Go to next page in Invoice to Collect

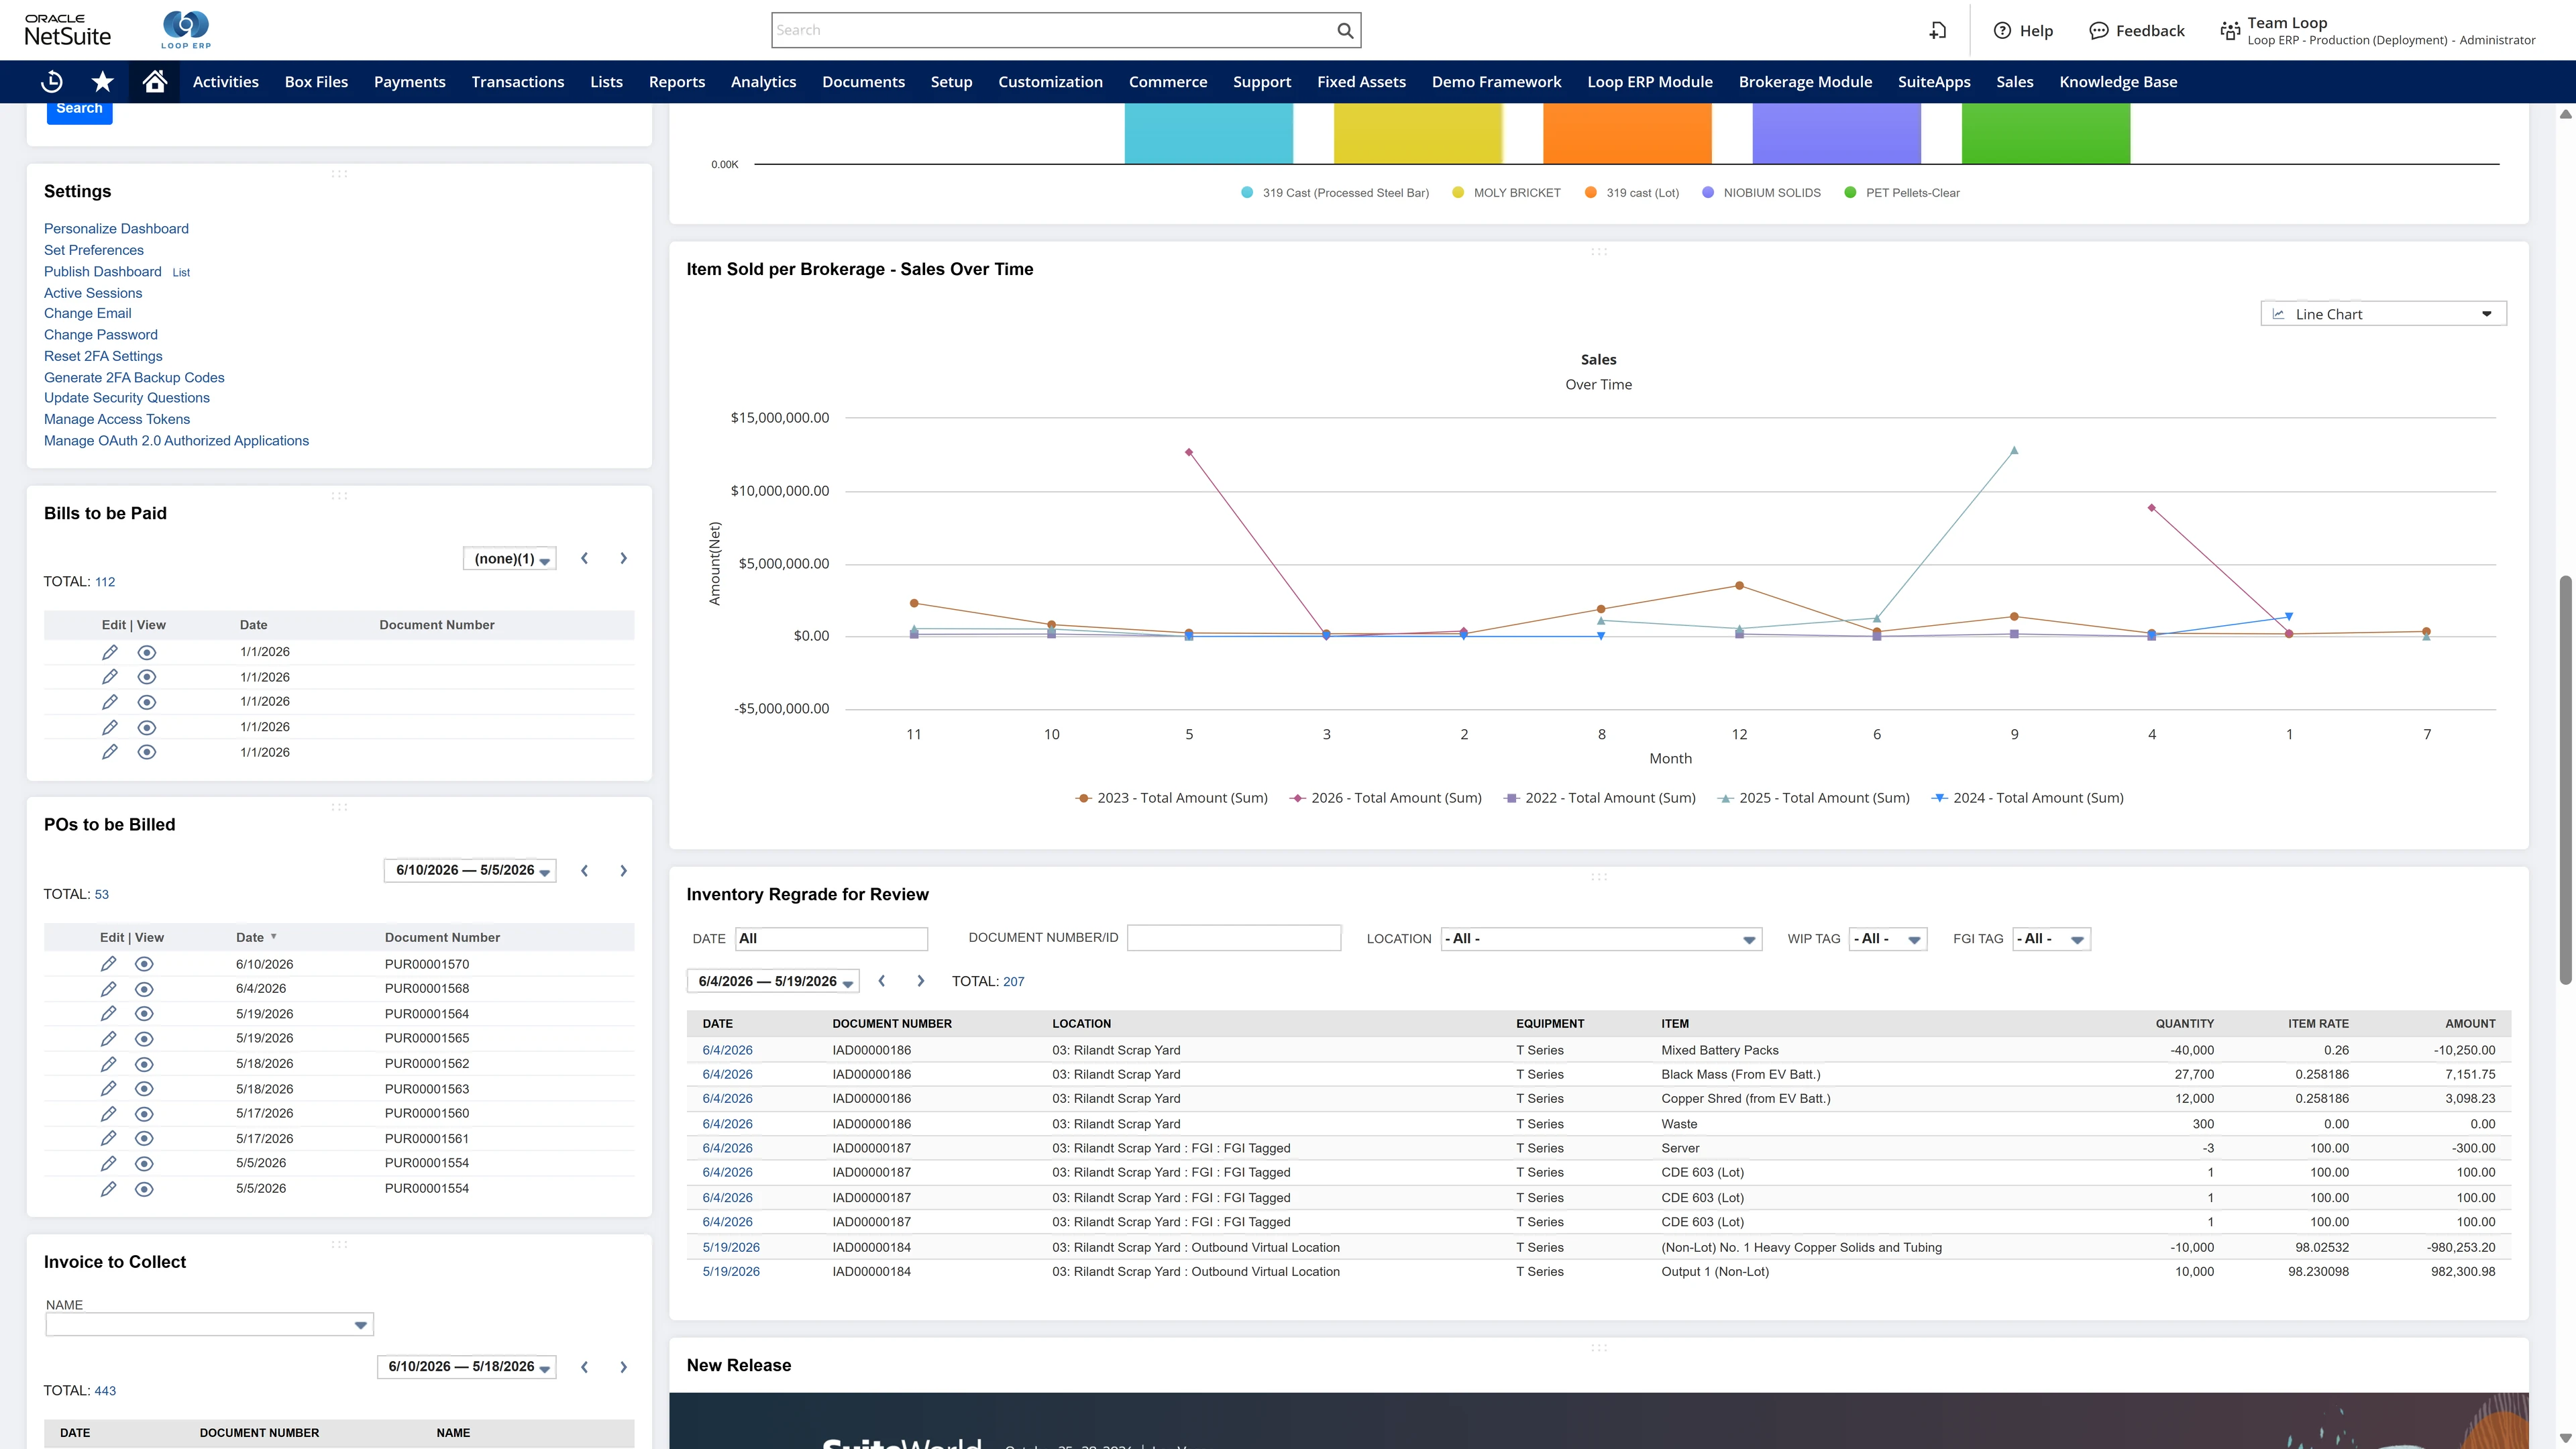[x=623, y=1367]
